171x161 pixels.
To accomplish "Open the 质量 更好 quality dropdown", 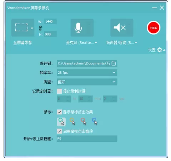I will pos(87,82).
